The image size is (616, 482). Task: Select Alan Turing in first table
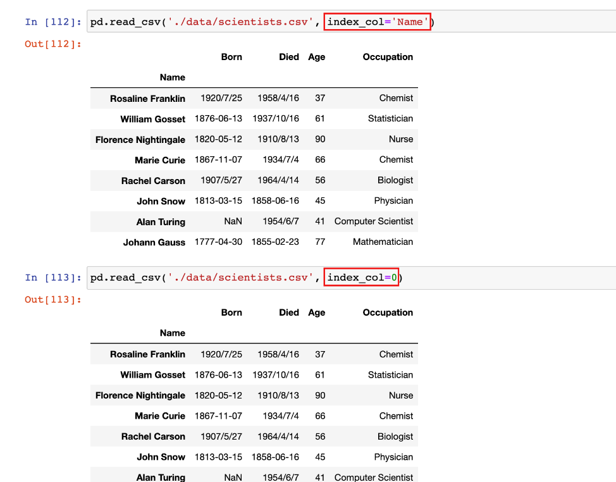click(161, 222)
